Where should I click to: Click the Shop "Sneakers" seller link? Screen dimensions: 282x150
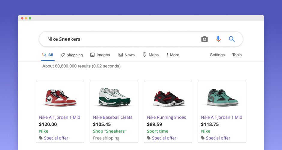(110, 131)
